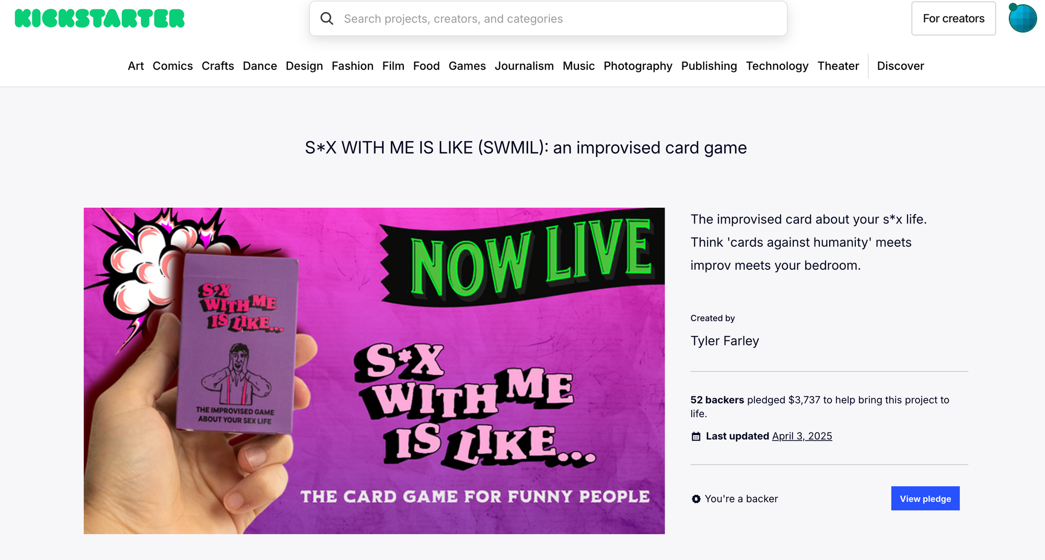
Task: Open the For creators button
Action: pos(954,19)
